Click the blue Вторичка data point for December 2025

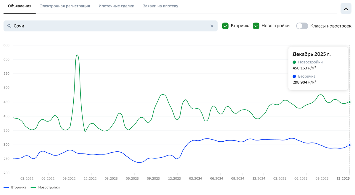[x=349, y=145]
